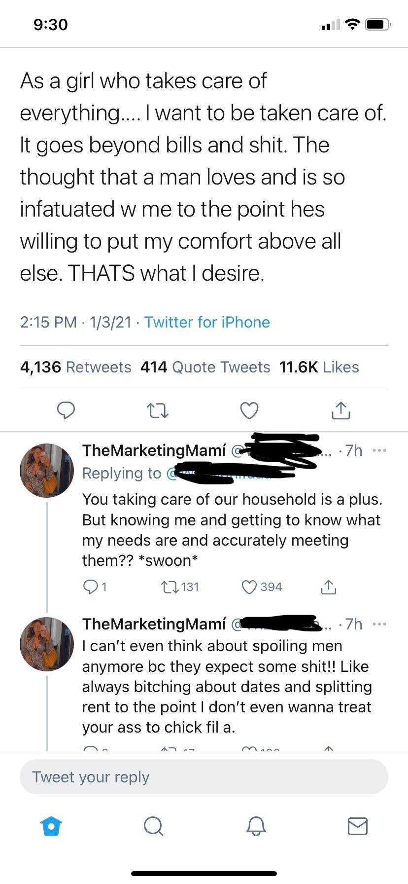Tap the retweet icon under the main tweet
Image resolution: width=408 pixels, height=884 pixels.
[x=158, y=410]
